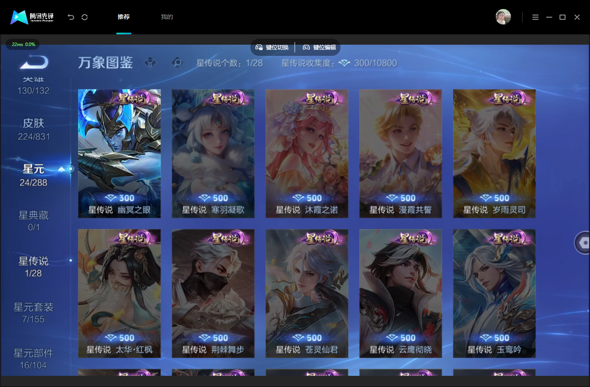
Task: Open the hamburger menu icon
Action: (535, 17)
